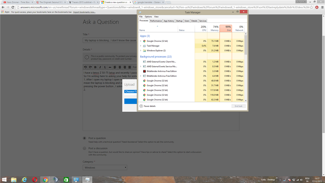
Task: Center text using the editor toolbar
Action: coord(120,67)
